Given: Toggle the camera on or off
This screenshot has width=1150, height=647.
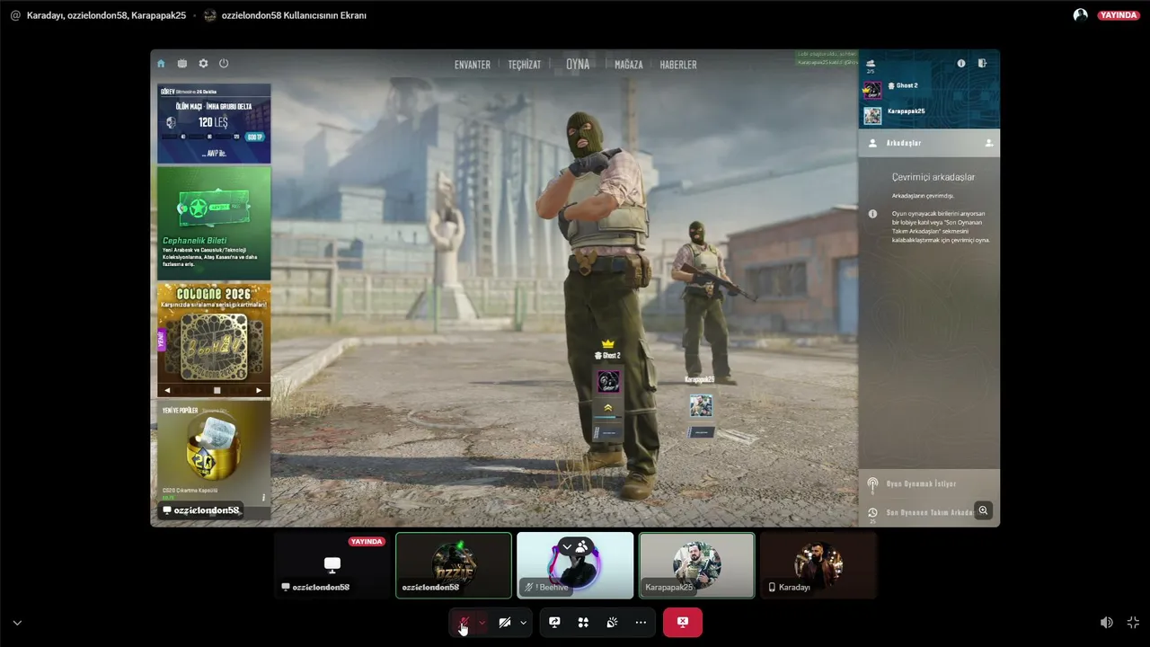Looking at the screenshot, I should [505, 623].
